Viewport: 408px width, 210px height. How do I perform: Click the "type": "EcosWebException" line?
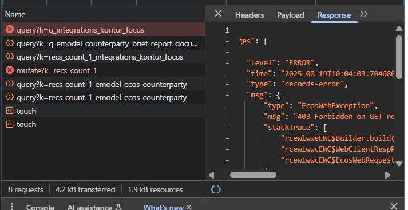(x=320, y=106)
